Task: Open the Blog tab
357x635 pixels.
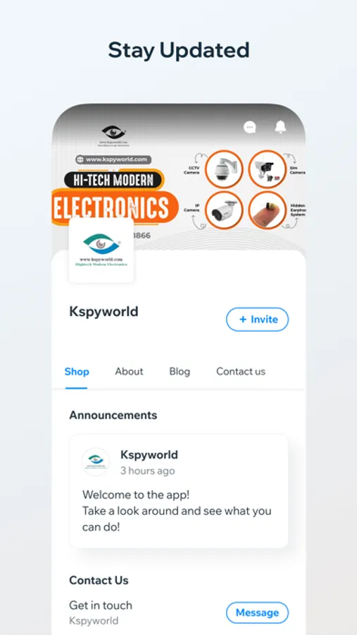Action: tap(180, 371)
